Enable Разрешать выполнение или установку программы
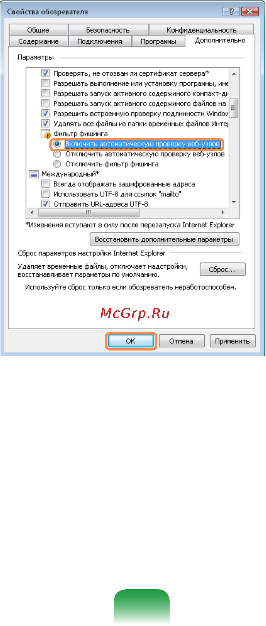The width and height of the screenshot is (266, 626). click(45, 83)
